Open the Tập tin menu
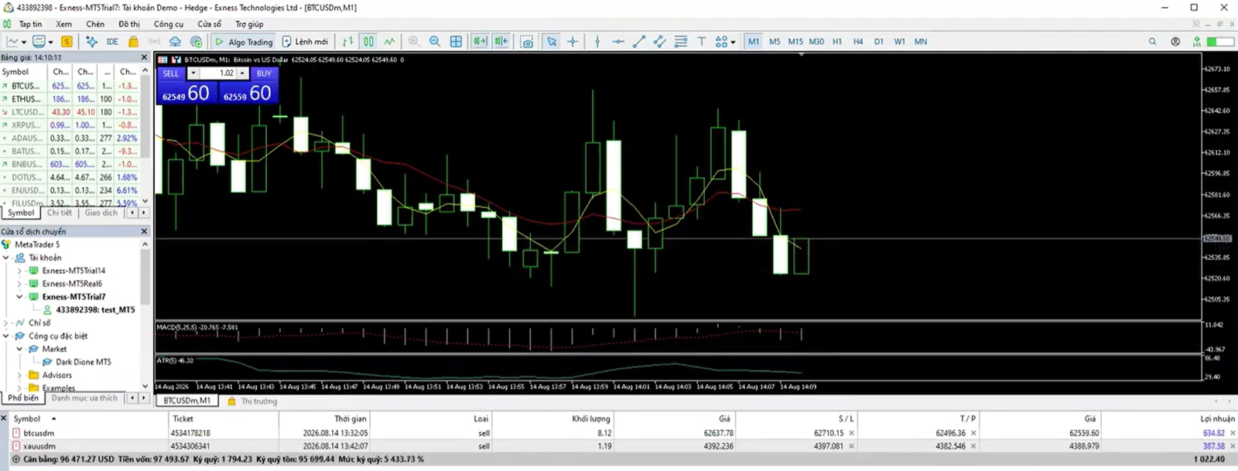The image size is (1238, 471). [x=30, y=24]
